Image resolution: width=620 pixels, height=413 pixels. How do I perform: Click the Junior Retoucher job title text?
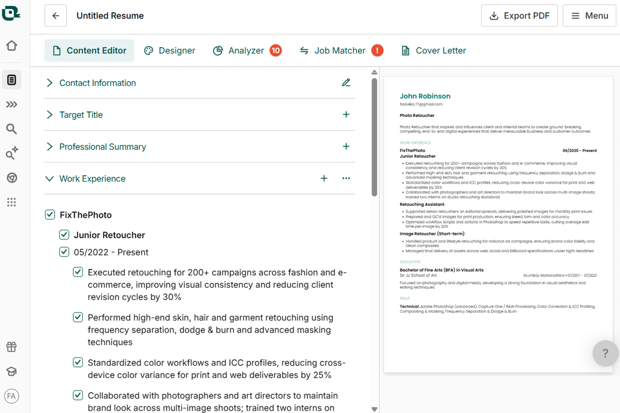point(110,235)
